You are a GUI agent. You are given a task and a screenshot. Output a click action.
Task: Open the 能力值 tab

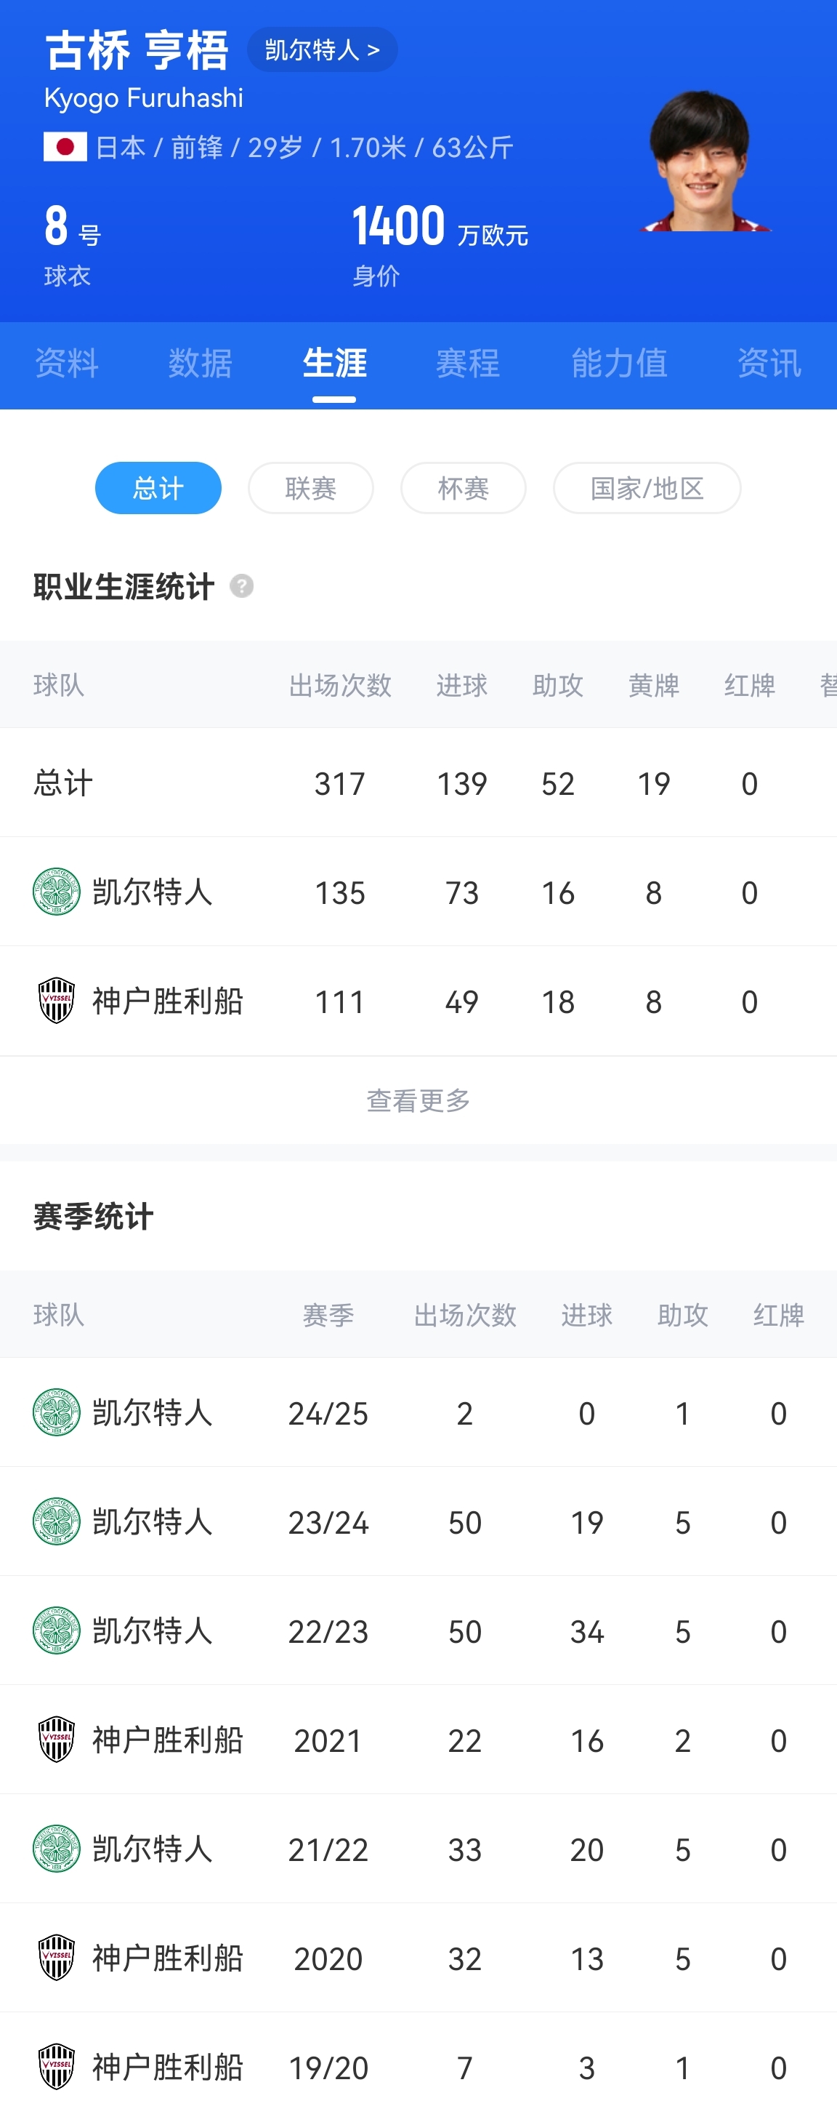619,363
